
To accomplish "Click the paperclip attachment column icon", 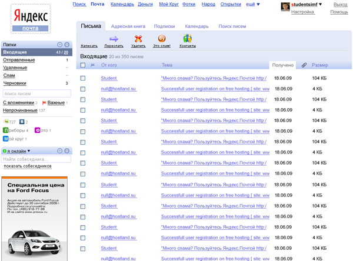I will click(304, 65).
